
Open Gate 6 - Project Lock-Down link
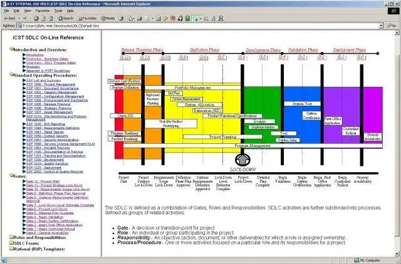pos(47,209)
